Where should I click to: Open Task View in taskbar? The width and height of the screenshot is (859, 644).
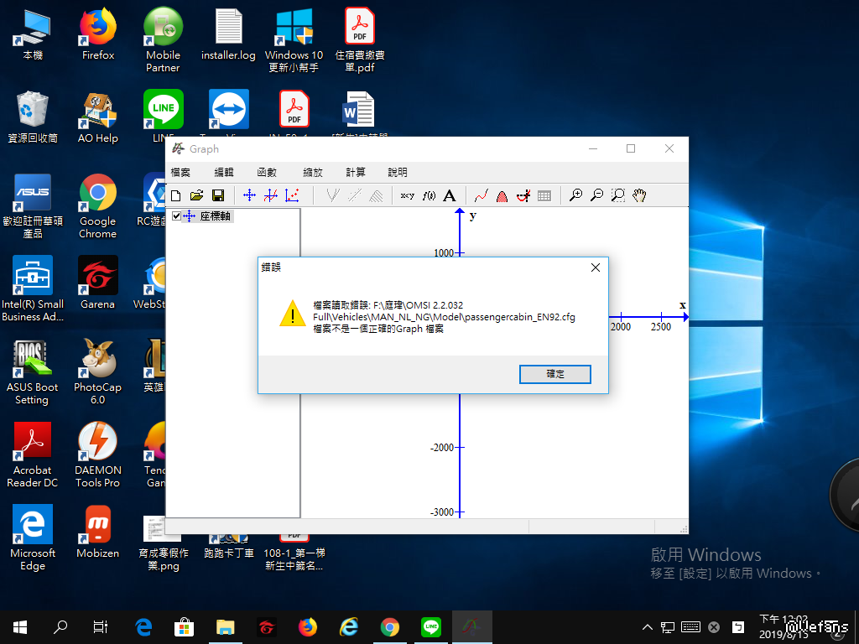[101, 627]
